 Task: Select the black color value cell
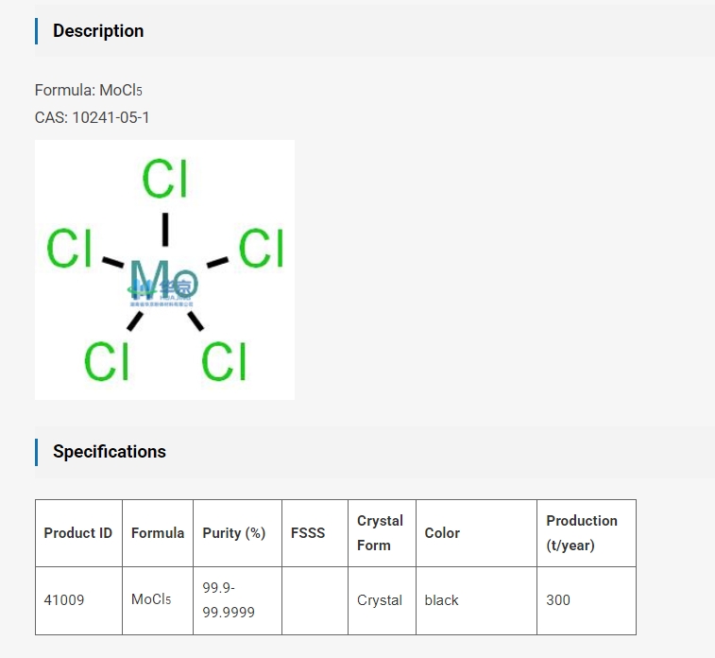442,600
